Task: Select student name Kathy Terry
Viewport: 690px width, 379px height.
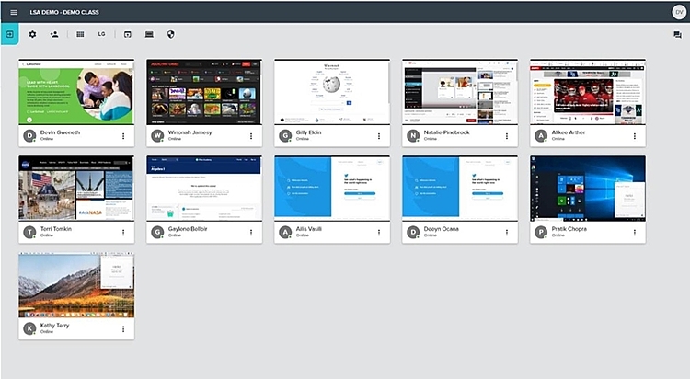Action: [x=55, y=326]
